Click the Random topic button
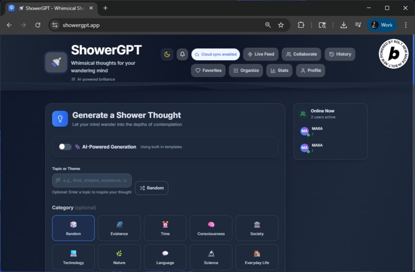The image size is (415, 272). pos(151,188)
